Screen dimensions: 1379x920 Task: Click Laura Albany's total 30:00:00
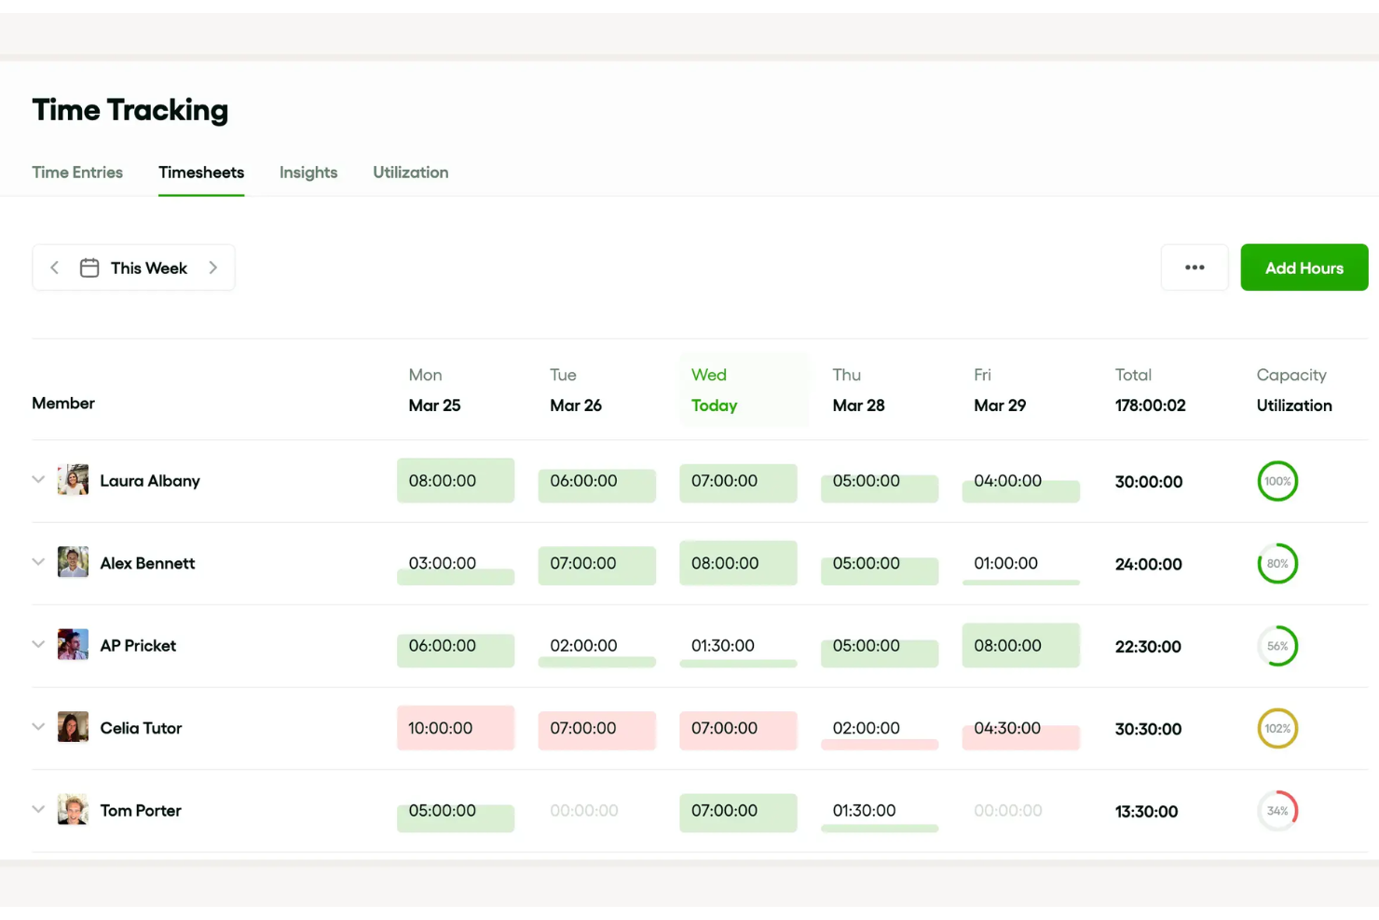pos(1149,482)
